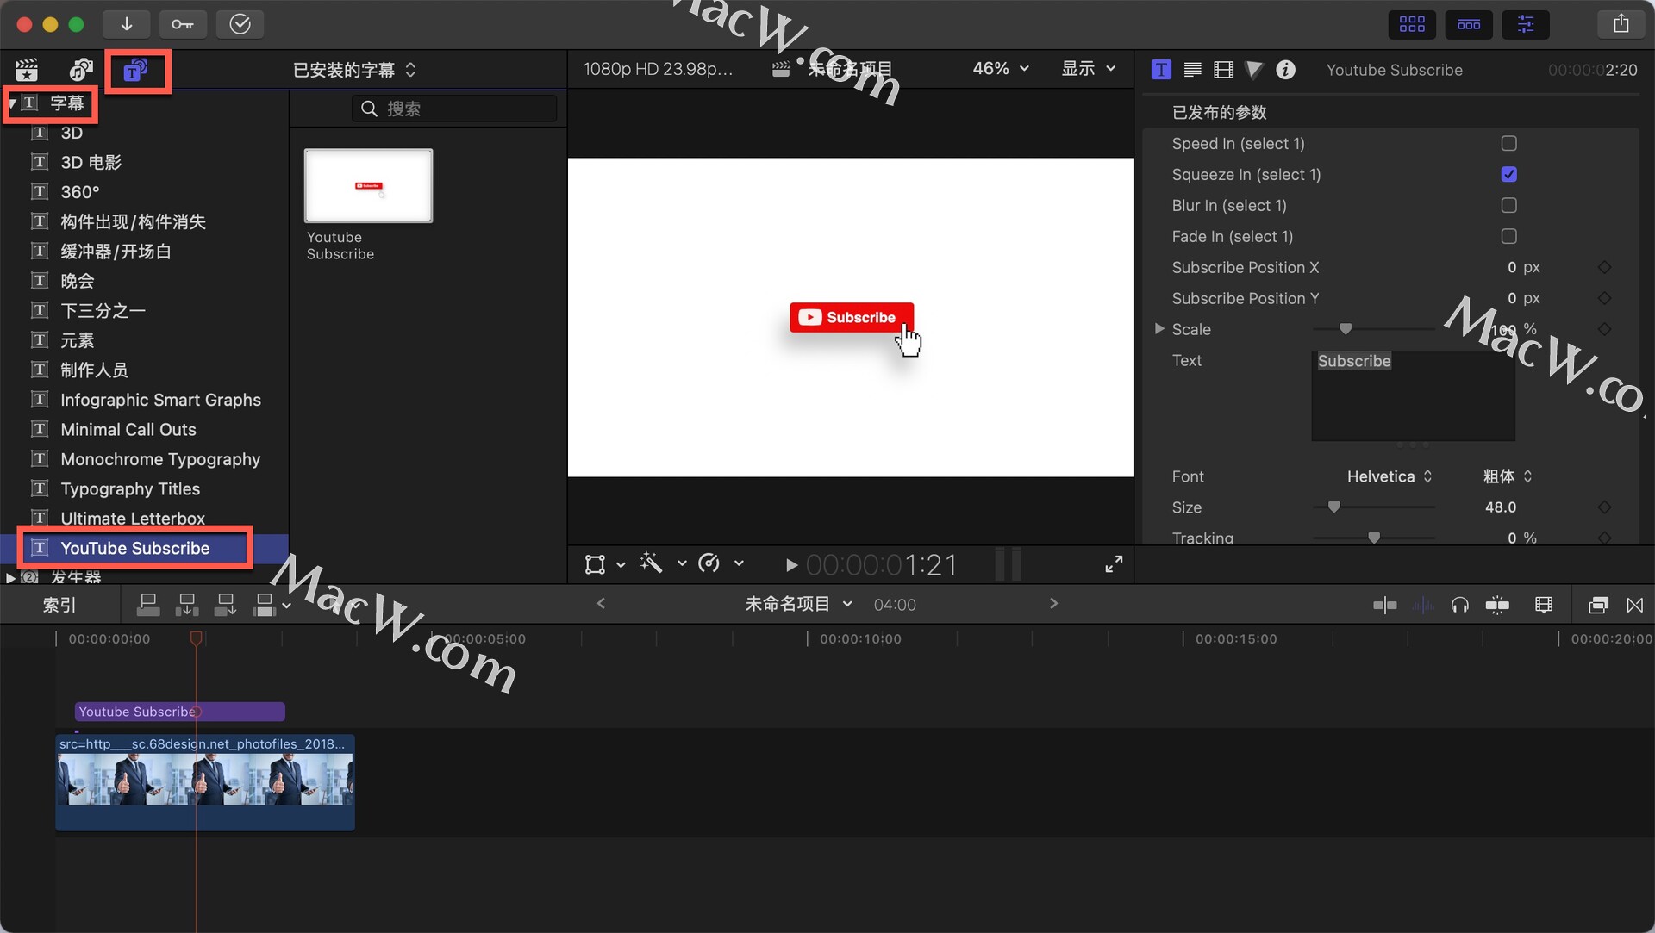Toggle the timeline display button
Viewport: 1655px width, 933px height.
[1469, 24]
